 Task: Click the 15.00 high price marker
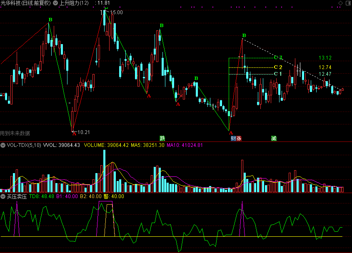pos(117,12)
